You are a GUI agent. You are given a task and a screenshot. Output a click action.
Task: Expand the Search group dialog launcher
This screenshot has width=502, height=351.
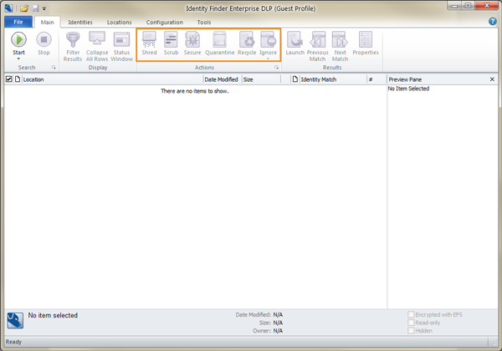(x=54, y=68)
